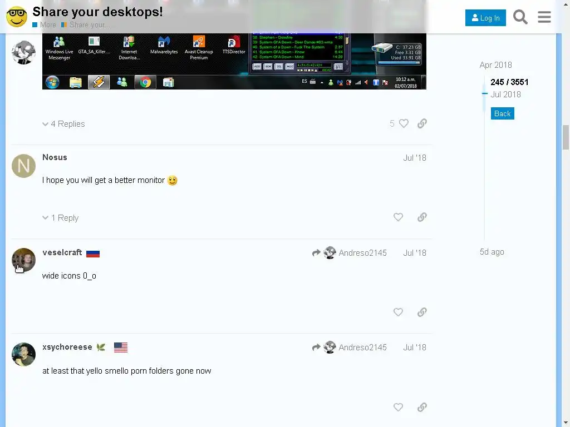
Task: Click the scrollbar down arrow
Action: tap(566, 423)
